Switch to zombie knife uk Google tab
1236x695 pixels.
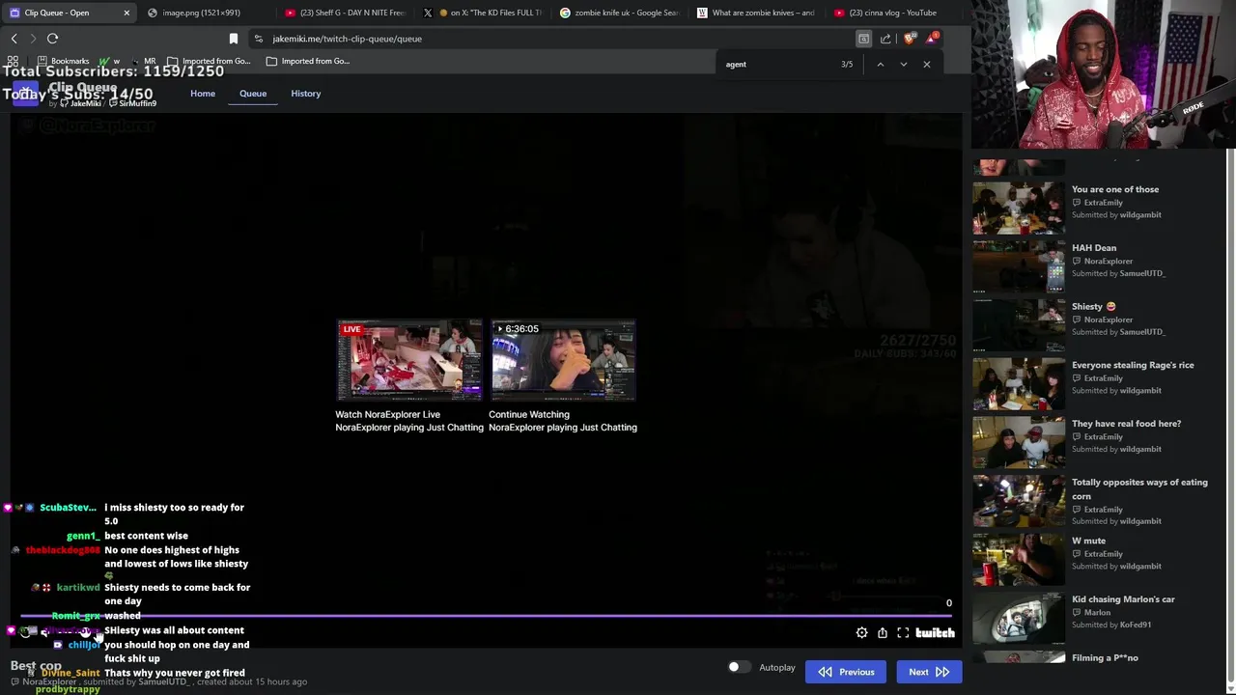(x=620, y=13)
